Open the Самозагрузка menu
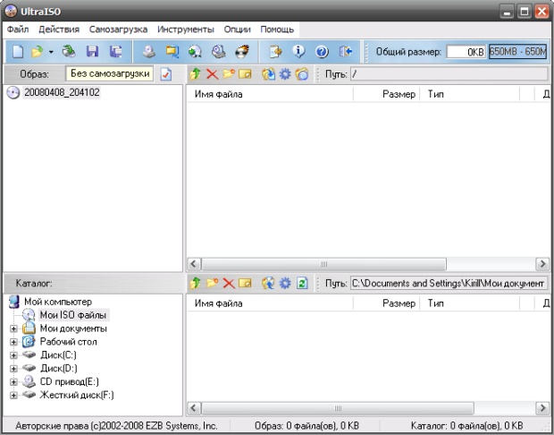Viewport: 554px width, 435px height. click(x=118, y=30)
